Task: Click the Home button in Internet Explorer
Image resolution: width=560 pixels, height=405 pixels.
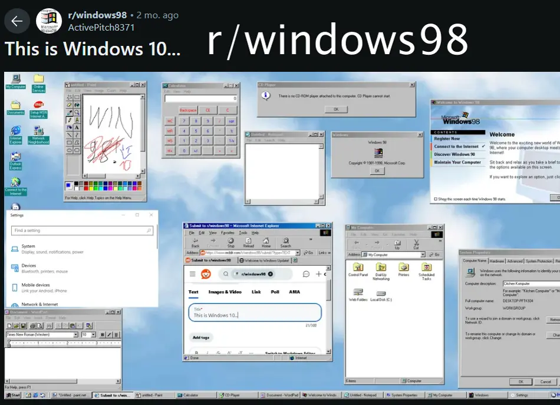Action: tap(266, 242)
